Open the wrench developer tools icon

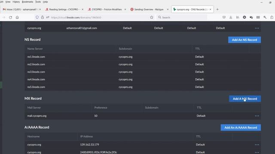(x=265, y=17)
